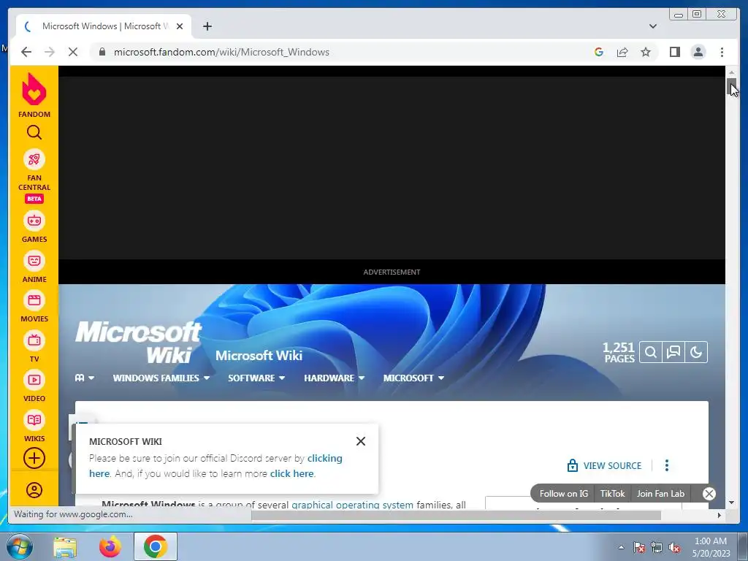Expand the Microsoft nav menu
748x561 pixels.
[x=413, y=378]
